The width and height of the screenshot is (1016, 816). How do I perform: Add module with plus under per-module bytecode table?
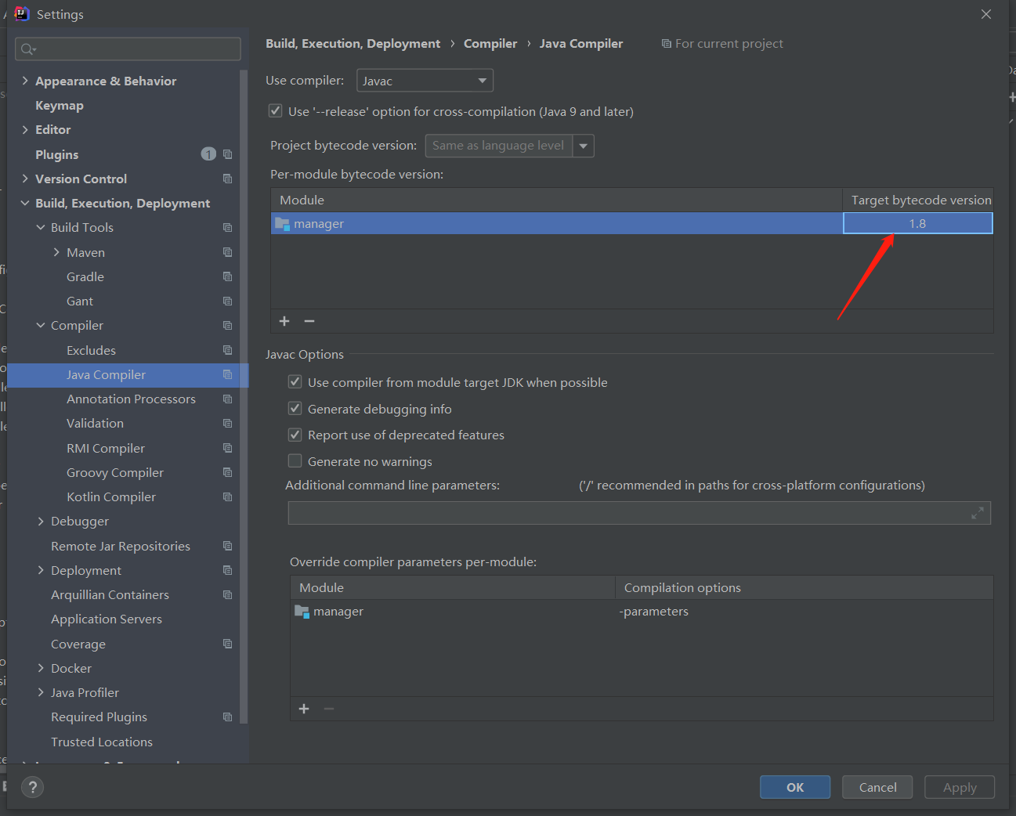pyautogui.click(x=284, y=321)
